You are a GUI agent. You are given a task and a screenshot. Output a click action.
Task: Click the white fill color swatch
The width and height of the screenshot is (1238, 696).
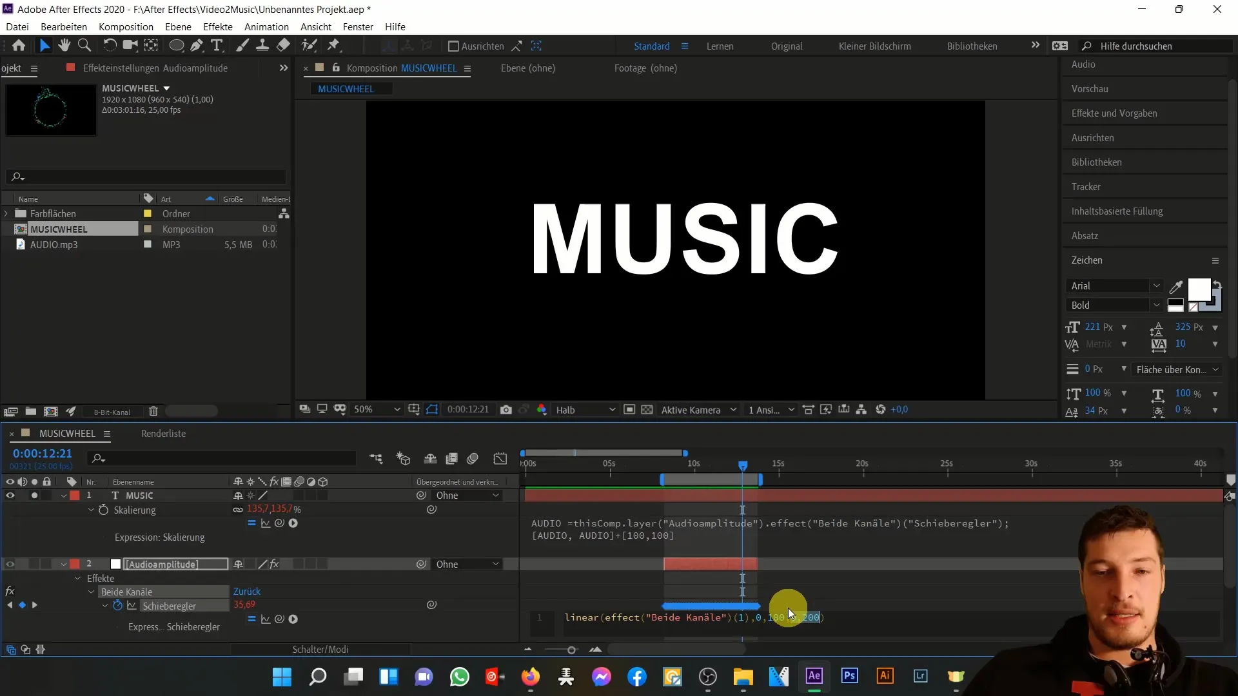coord(1198,289)
